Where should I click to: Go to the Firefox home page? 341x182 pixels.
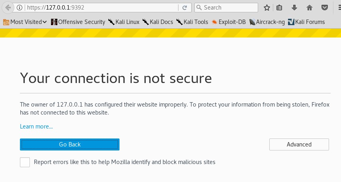tap(310, 8)
